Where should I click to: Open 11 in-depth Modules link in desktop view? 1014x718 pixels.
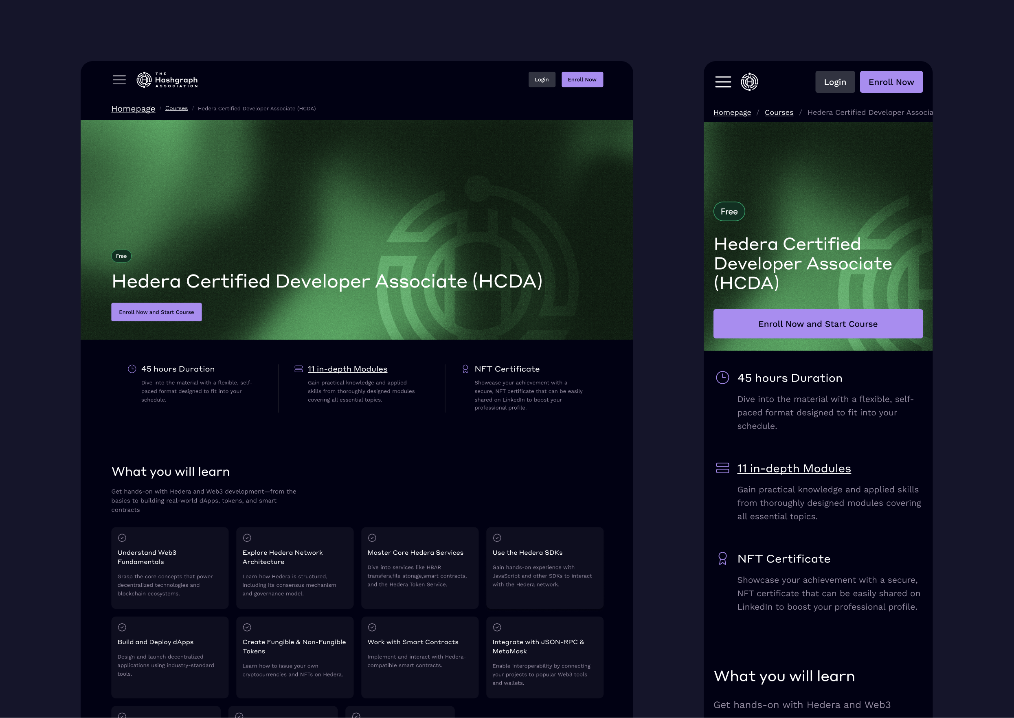pos(347,369)
